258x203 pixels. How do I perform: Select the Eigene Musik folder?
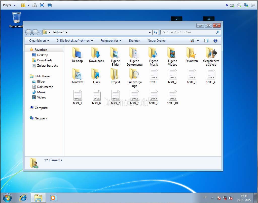click(154, 57)
